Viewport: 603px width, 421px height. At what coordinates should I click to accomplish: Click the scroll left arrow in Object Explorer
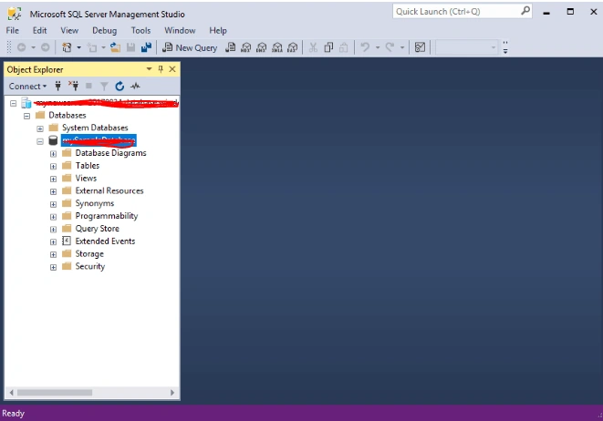[x=11, y=393]
